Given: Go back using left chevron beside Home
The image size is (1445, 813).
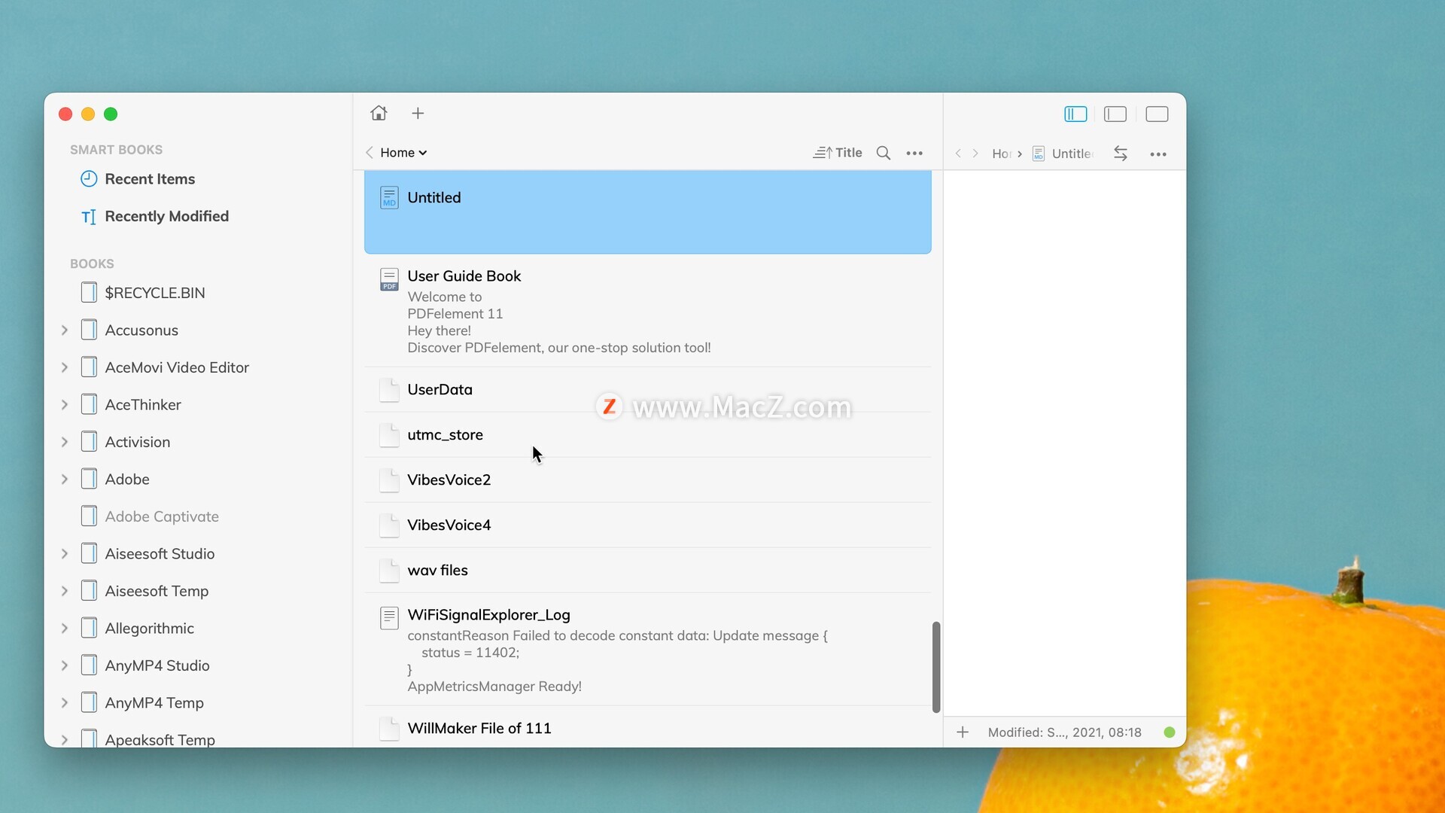Looking at the screenshot, I should click(370, 153).
